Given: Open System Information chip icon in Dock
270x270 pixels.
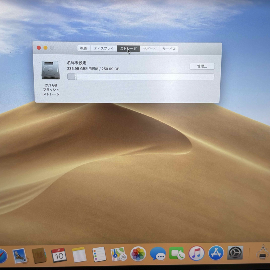Looking at the screenshot, I should (x=262, y=252).
